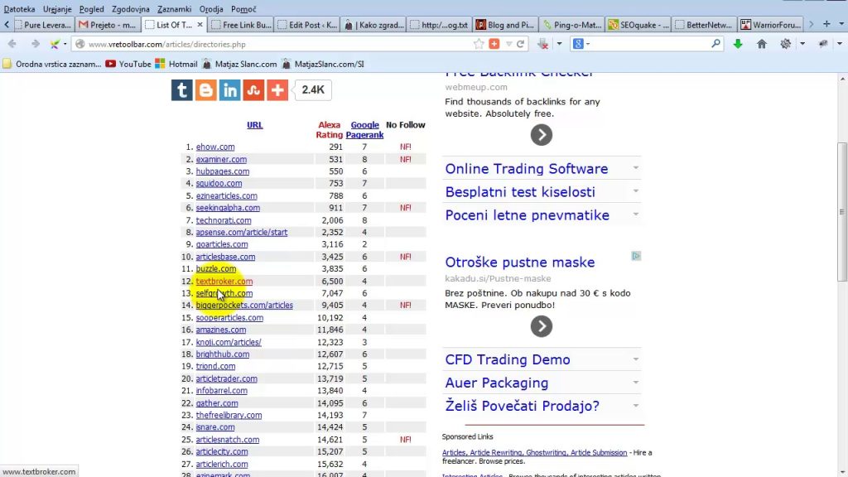Open downloads with green arrow icon
Viewport: 848px width, 477px height.
pyautogui.click(x=738, y=44)
